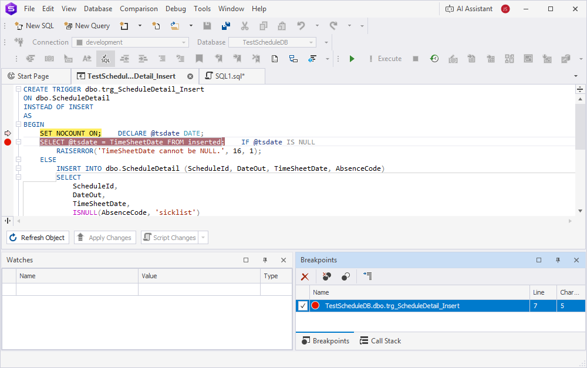This screenshot has width=587, height=368.
Task: Click the Save All icon in toolbar
Action: (x=225, y=26)
